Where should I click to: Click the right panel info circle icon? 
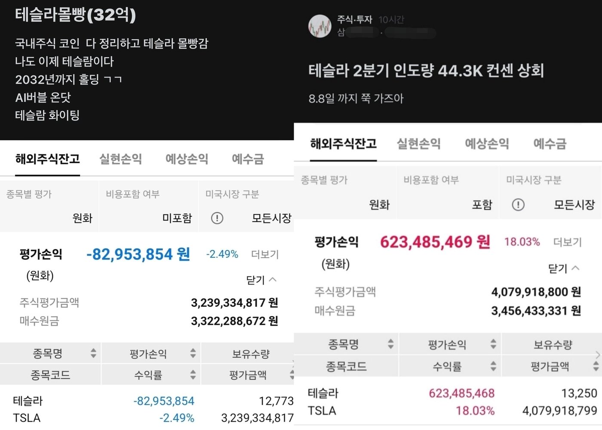[x=518, y=204]
